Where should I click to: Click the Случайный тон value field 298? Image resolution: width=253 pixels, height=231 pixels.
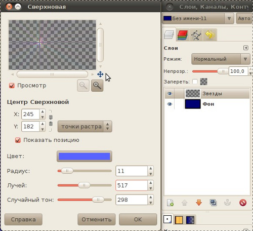(132, 200)
